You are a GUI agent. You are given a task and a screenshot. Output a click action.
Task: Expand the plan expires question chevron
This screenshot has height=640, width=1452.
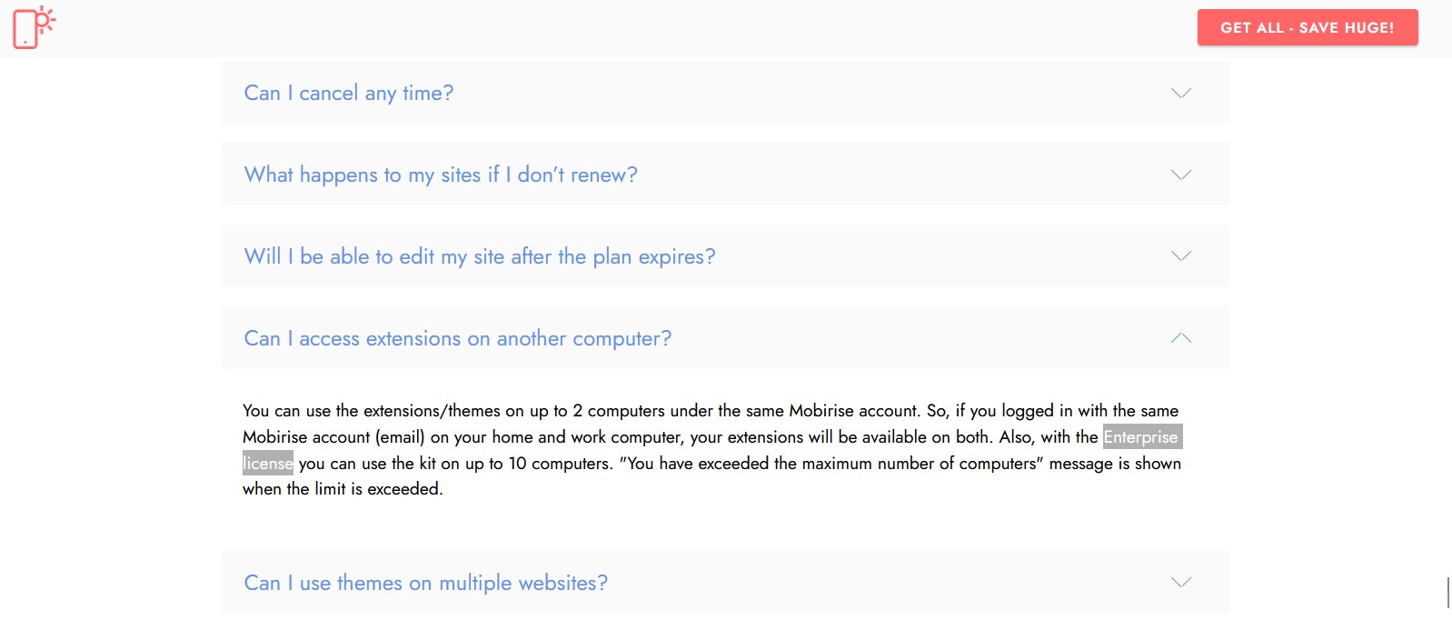point(1180,256)
